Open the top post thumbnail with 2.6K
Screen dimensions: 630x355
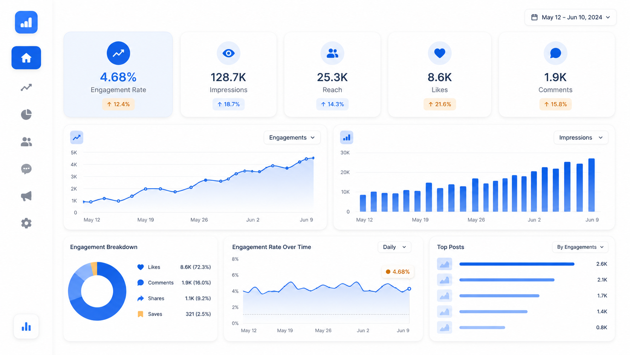[444, 264]
